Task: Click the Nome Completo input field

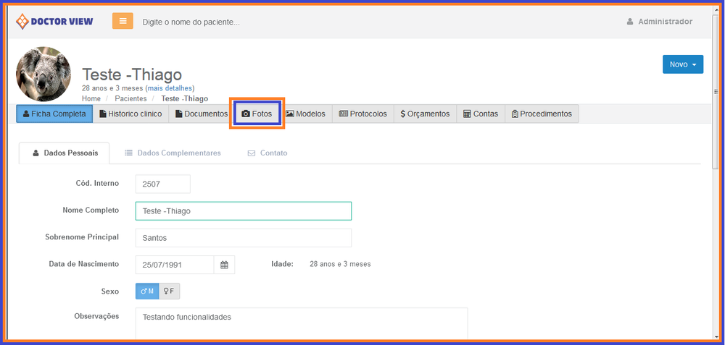Action: 243,211
